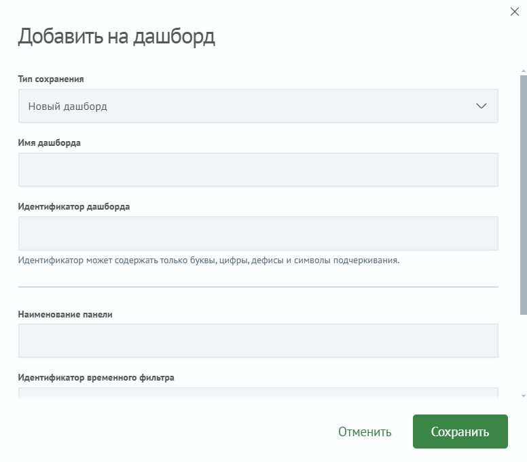Click the Добавить на дашборд heading

pyautogui.click(x=116, y=37)
